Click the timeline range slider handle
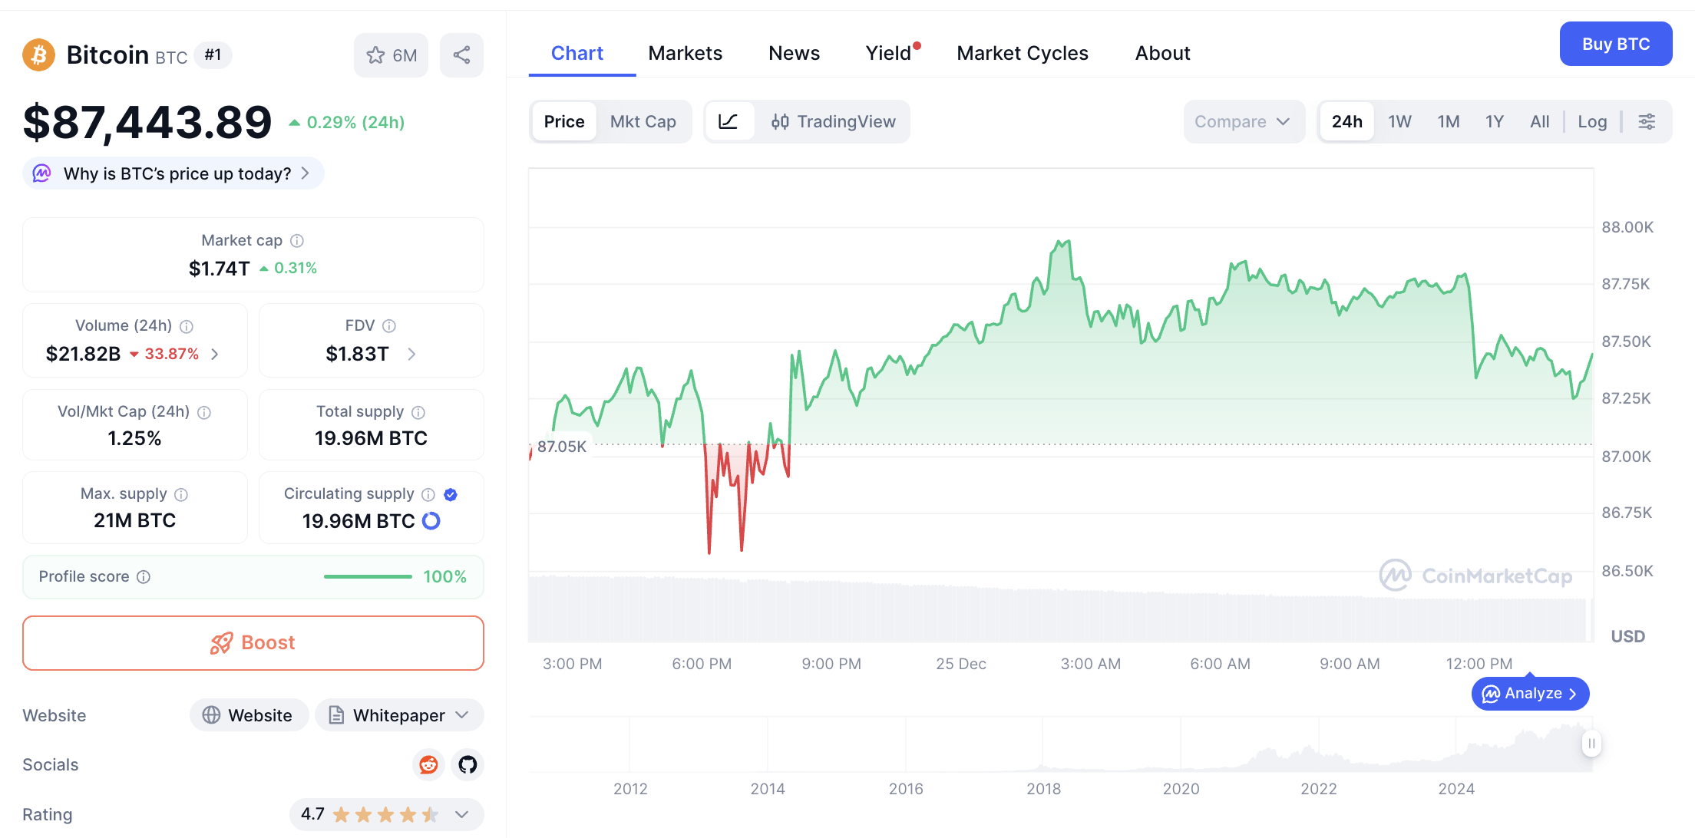Screen dimensions: 1695x838 1591,743
